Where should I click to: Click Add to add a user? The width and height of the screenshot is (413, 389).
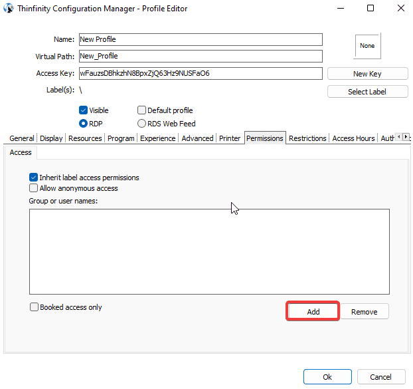pyautogui.click(x=313, y=311)
